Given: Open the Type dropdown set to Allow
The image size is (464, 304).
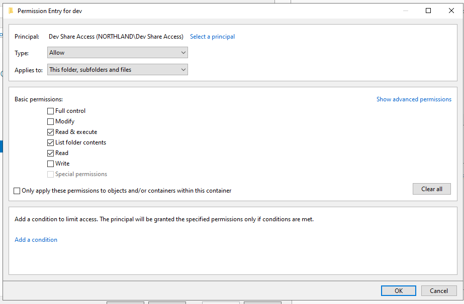Looking at the screenshot, I should [x=117, y=53].
